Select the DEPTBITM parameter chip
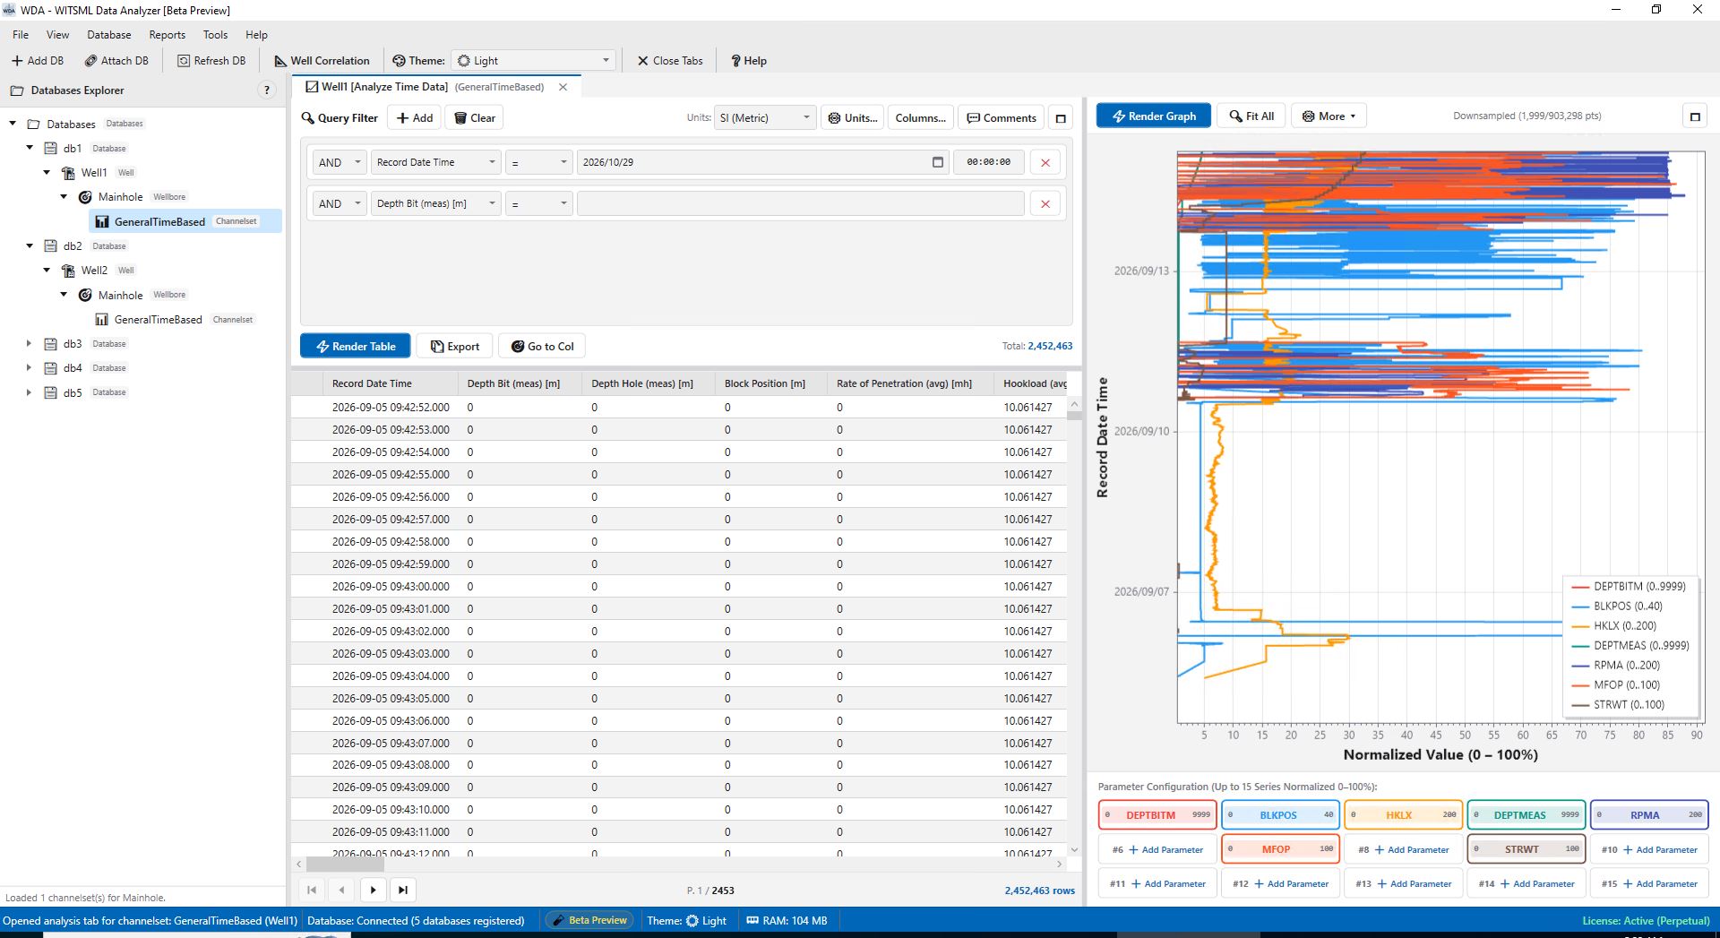Viewport: 1720px width, 938px height. [1157, 815]
